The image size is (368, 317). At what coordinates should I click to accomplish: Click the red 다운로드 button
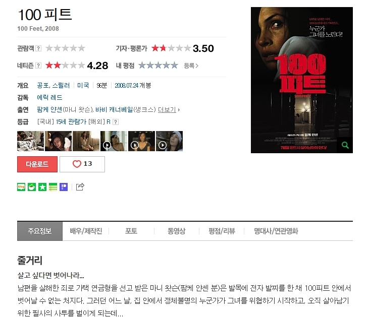37,164
